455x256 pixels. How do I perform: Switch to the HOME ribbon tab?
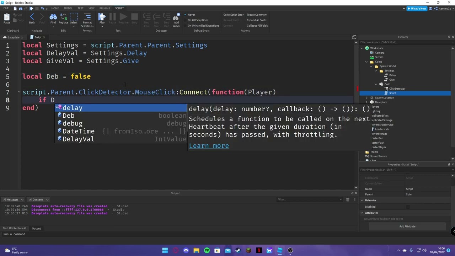tap(55, 8)
